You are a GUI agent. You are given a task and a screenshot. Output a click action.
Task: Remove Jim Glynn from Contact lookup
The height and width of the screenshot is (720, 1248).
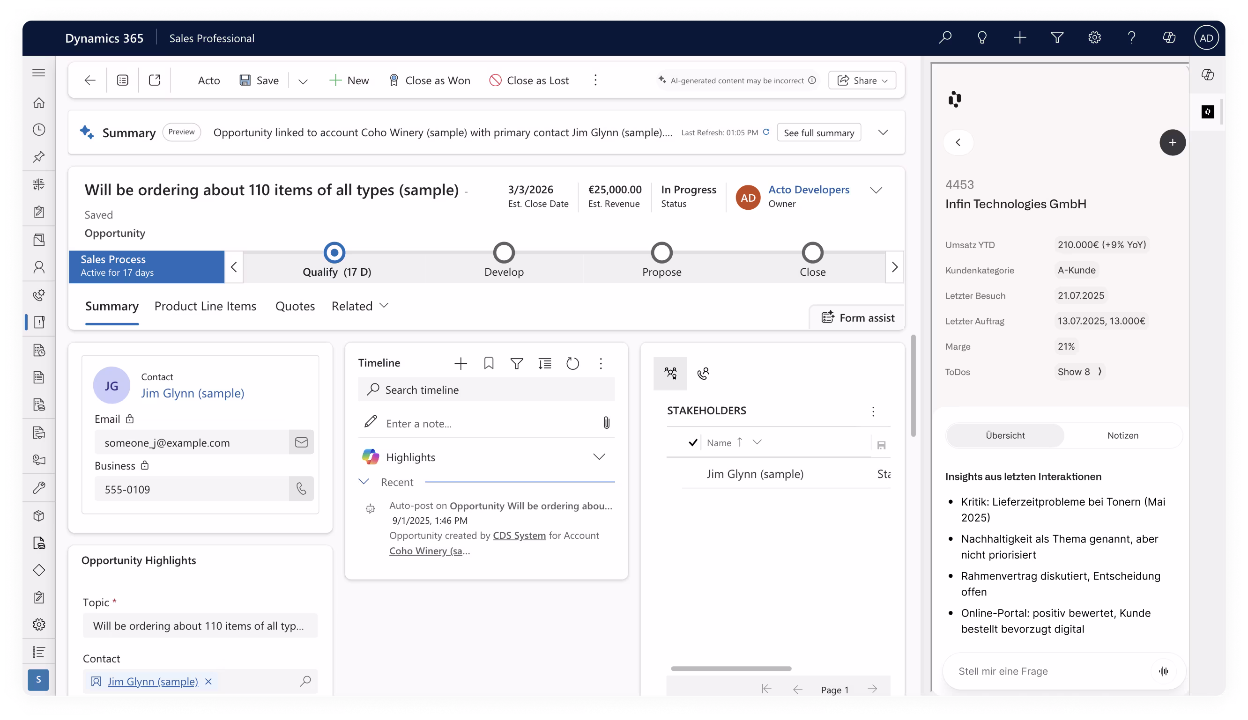(208, 682)
